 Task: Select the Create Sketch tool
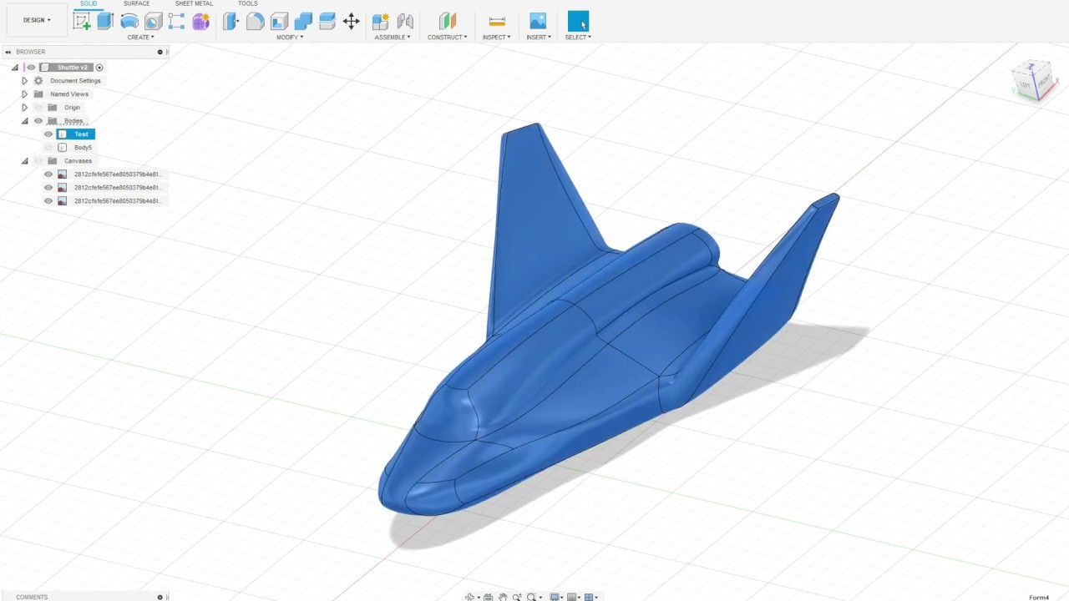coord(82,22)
